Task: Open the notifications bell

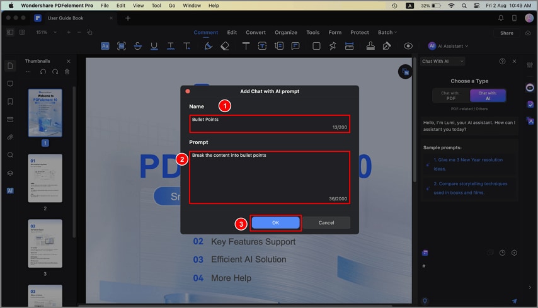Action: (501, 18)
